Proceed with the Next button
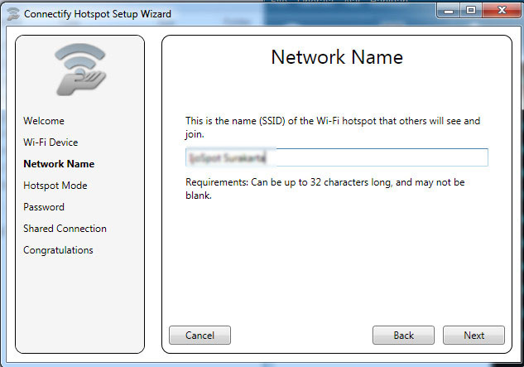The image size is (524, 367). click(x=474, y=336)
